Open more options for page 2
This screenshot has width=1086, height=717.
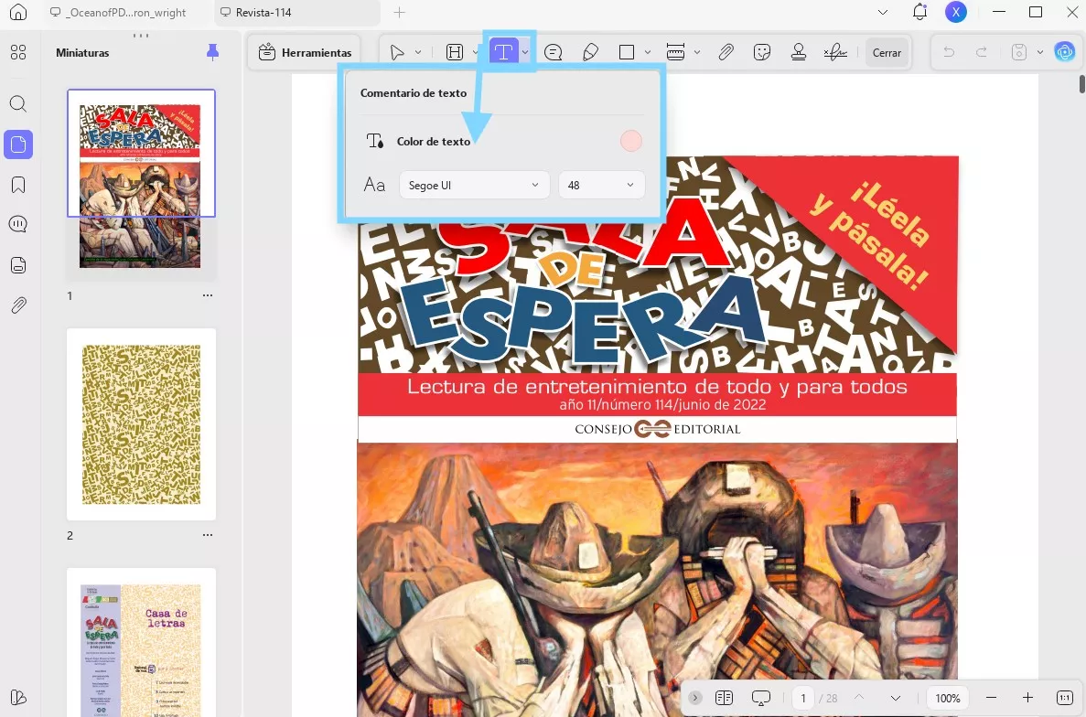coord(208,535)
